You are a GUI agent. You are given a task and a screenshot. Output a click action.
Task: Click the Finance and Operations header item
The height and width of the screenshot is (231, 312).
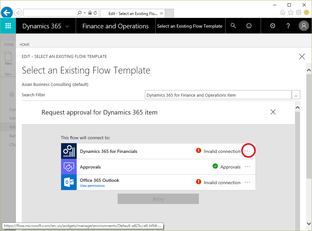pyautogui.click(x=115, y=26)
